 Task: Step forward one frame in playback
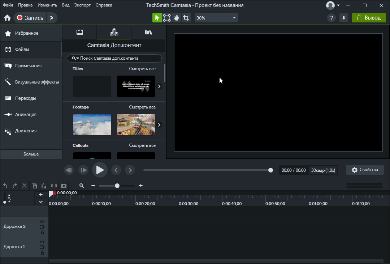[83, 170]
